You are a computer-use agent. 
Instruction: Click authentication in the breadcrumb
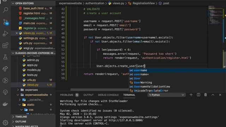(95, 3)
